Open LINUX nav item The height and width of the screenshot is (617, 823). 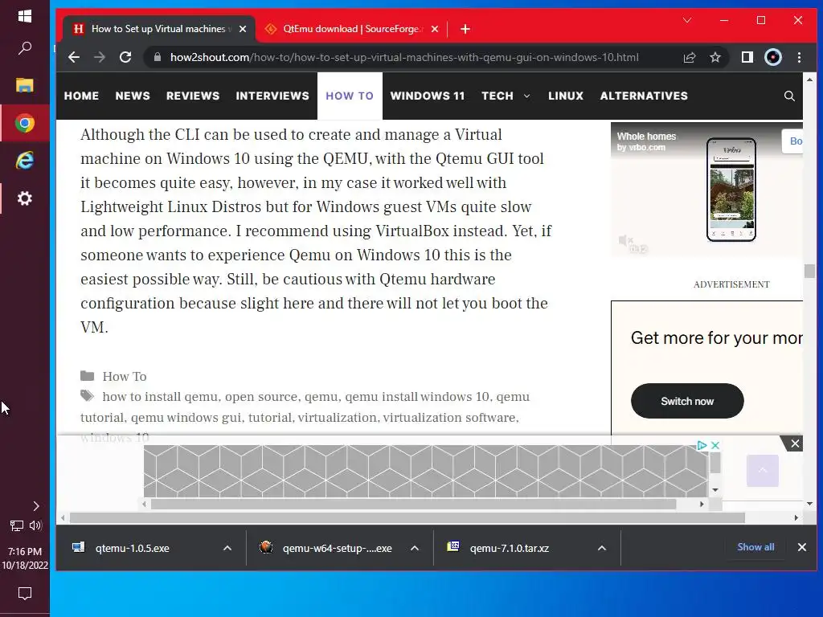click(566, 96)
